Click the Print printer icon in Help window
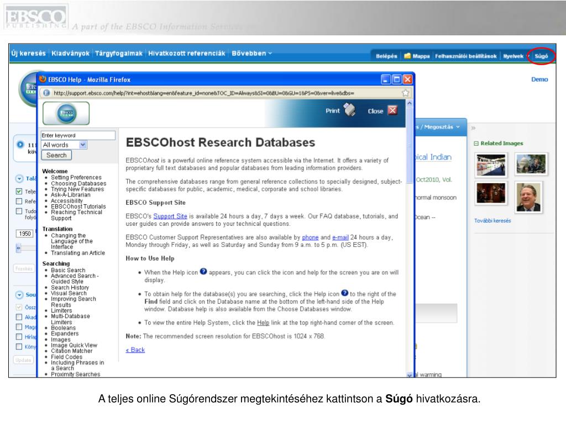The height and width of the screenshot is (424, 566). (349, 110)
